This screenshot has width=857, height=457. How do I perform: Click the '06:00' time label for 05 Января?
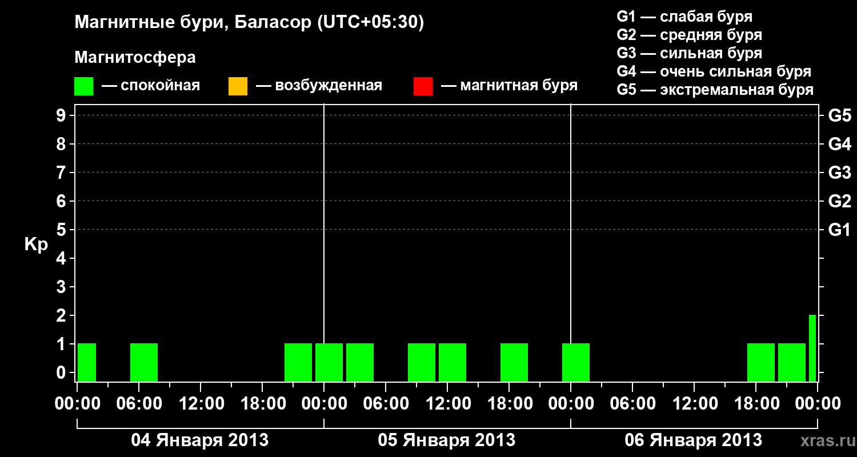tap(386, 404)
